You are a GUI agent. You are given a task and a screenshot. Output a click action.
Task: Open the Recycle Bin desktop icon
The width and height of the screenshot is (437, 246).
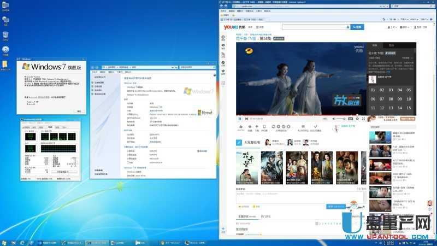coord(5,36)
